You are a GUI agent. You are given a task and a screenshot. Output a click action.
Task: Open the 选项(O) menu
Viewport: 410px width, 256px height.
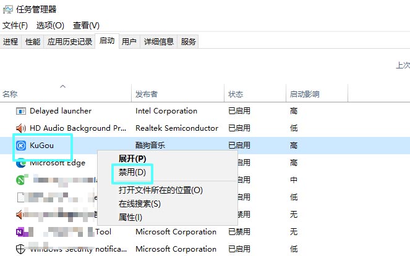click(50, 25)
